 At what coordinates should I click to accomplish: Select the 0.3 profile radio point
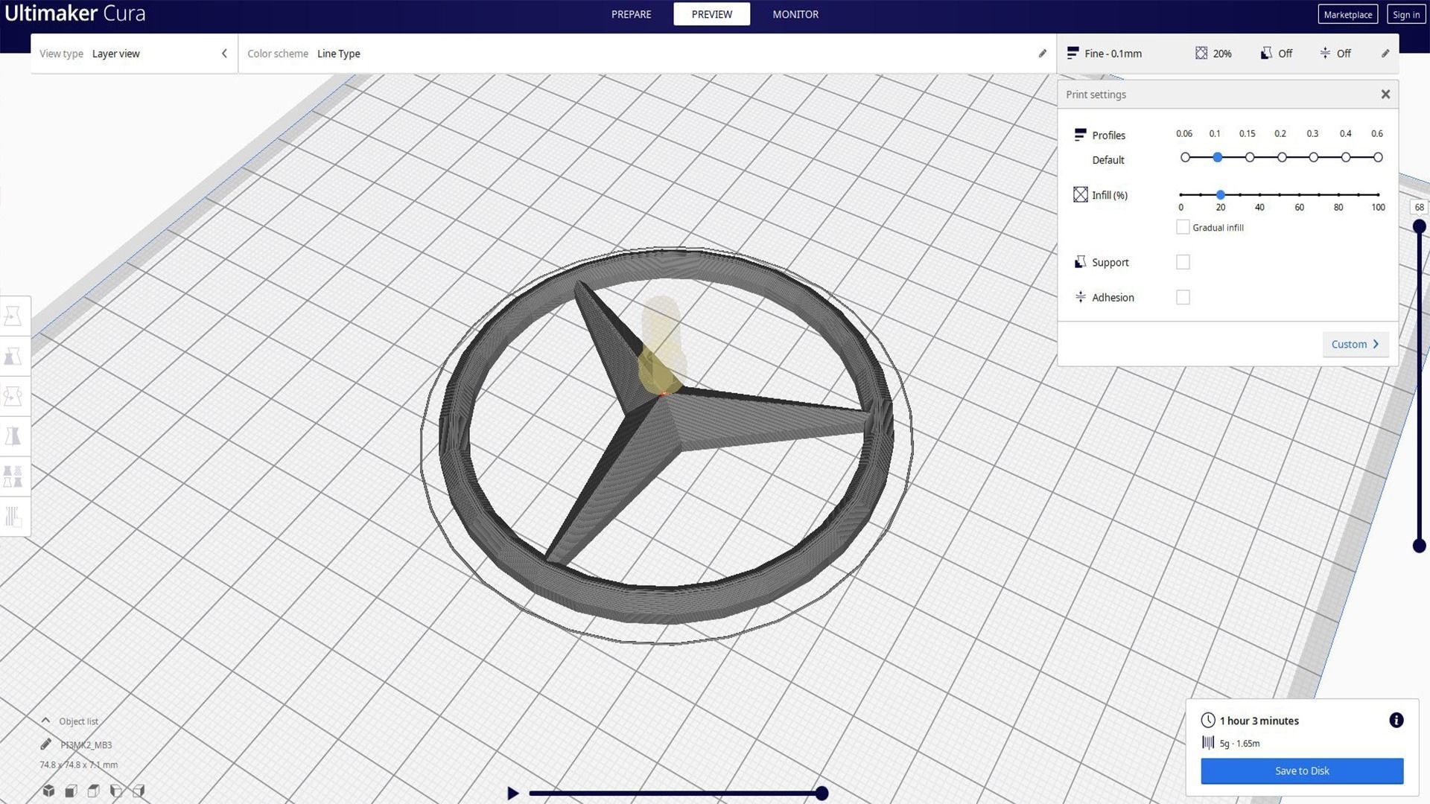(x=1314, y=157)
